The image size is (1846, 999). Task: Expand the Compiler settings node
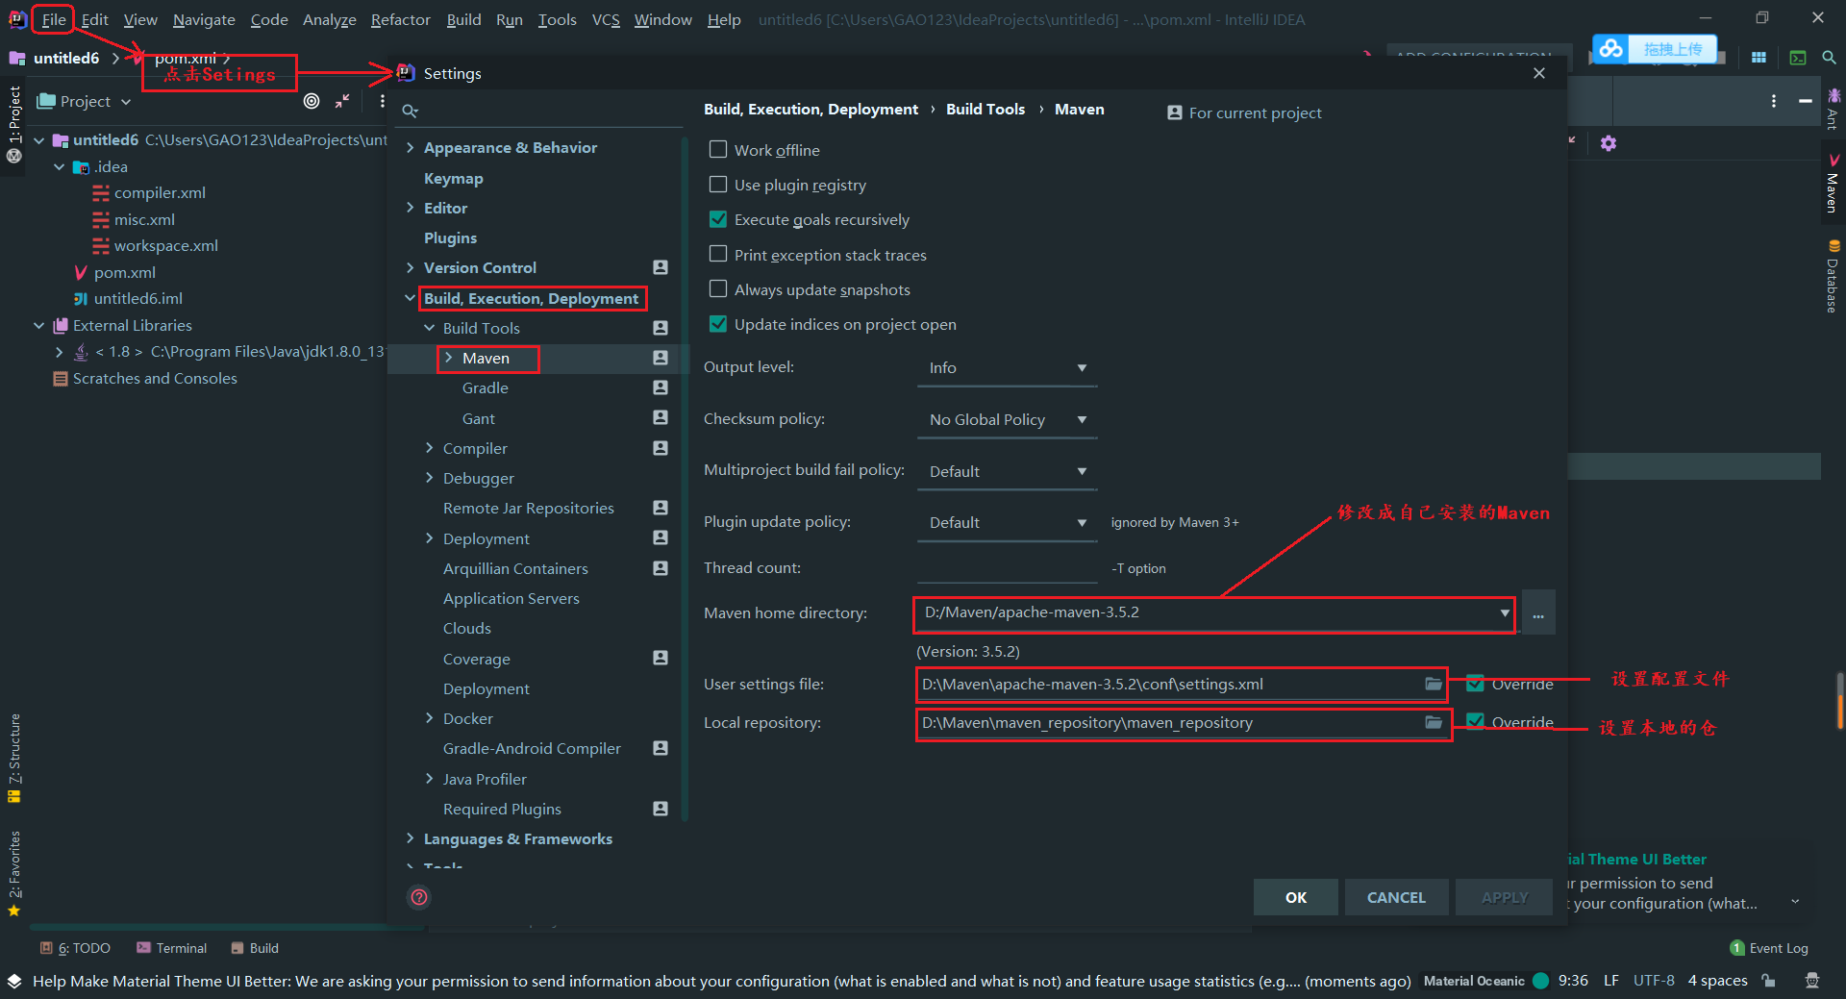pos(430,448)
